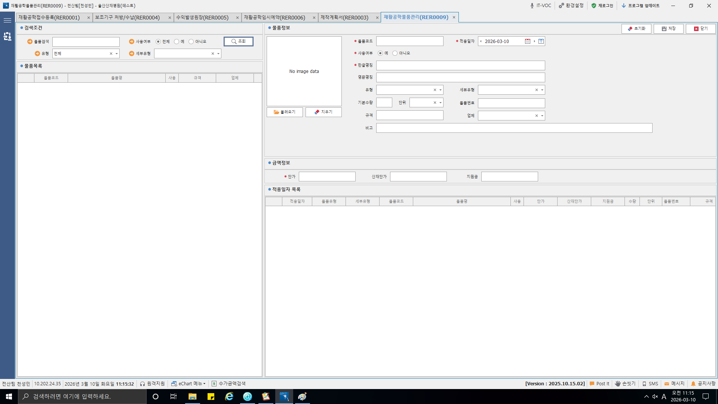Open the hamburger menu in the left sidebar
Viewport: 718px width, 404px height.
click(x=7, y=20)
